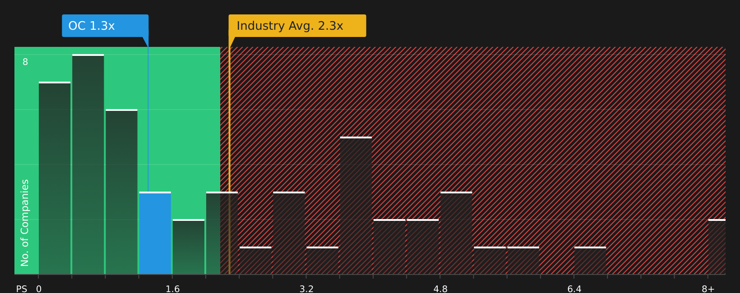Select the highlighted blue histogram bar
This screenshot has width=740, height=293.
coord(155,233)
